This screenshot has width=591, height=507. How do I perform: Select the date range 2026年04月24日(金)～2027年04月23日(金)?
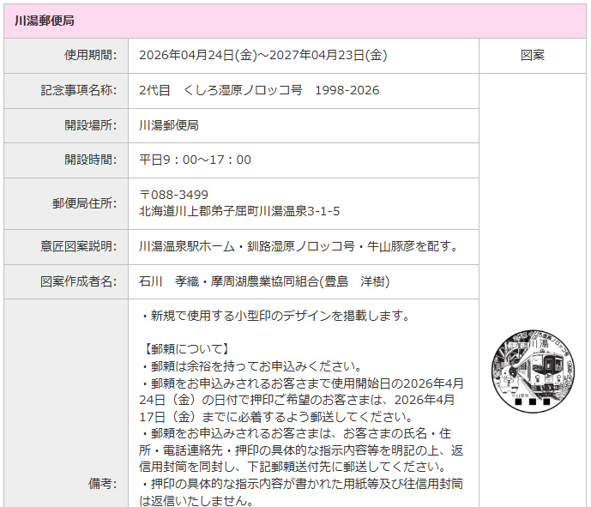pos(263,56)
